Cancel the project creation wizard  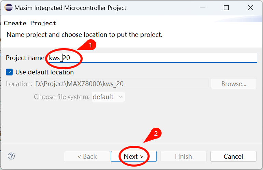[x=233, y=156]
